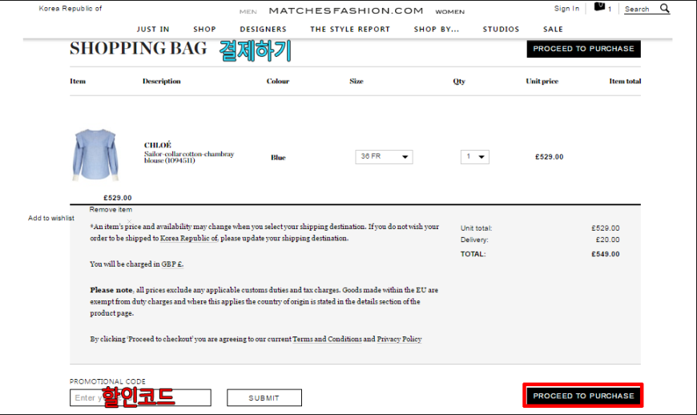Go to the SALE section
This screenshot has height=415, width=697.
pyautogui.click(x=553, y=30)
